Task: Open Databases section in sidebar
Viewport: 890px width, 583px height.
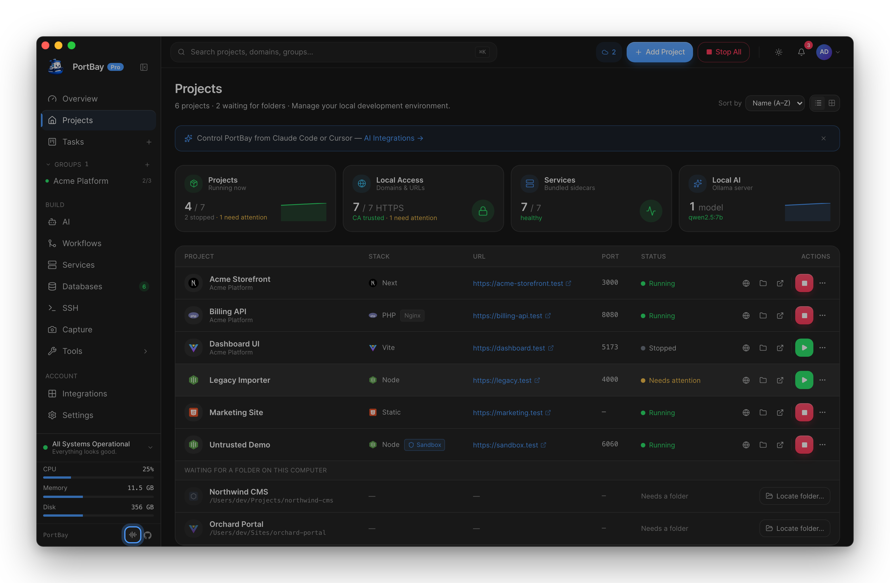Action: (x=98, y=286)
